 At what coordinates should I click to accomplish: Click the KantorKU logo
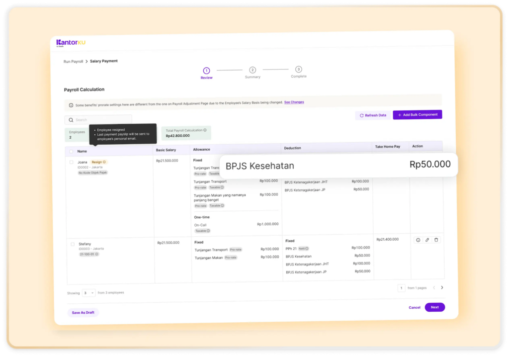coord(71,43)
